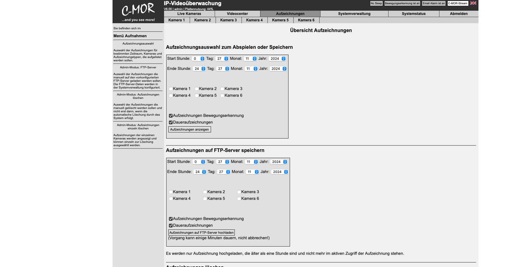Select the Kamera 1 sub-tab
This screenshot has width=530, height=267.
pos(177,20)
